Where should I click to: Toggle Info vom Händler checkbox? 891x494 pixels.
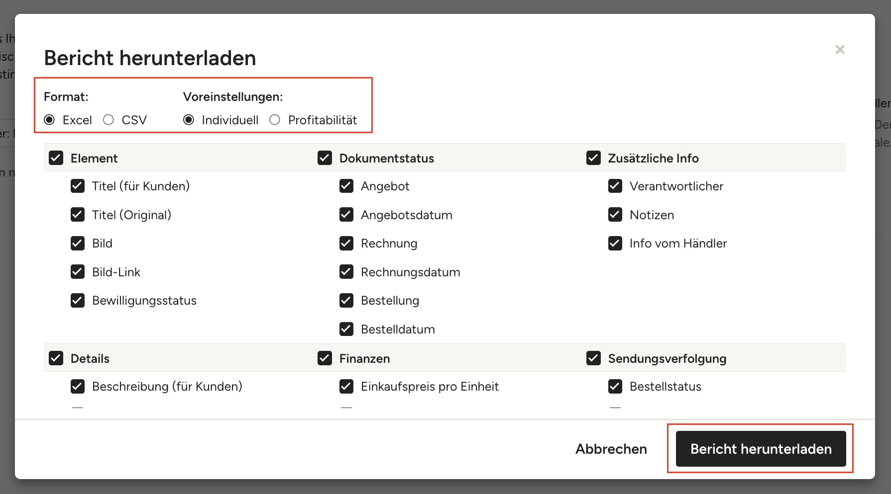pos(615,244)
